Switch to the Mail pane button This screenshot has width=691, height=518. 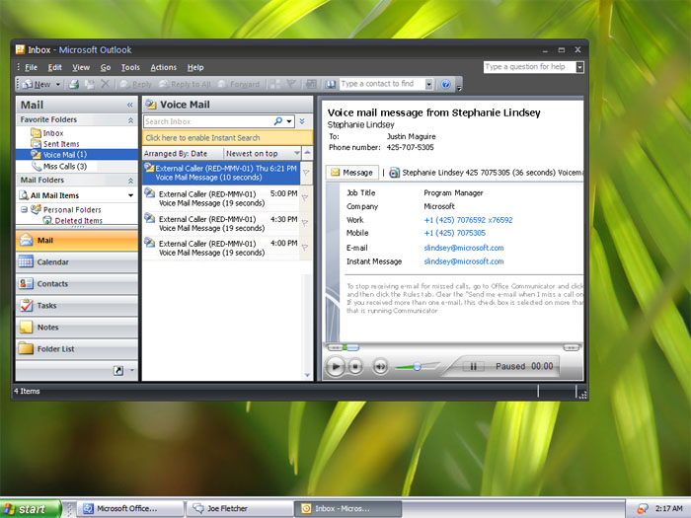pyautogui.click(x=77, y=241)
